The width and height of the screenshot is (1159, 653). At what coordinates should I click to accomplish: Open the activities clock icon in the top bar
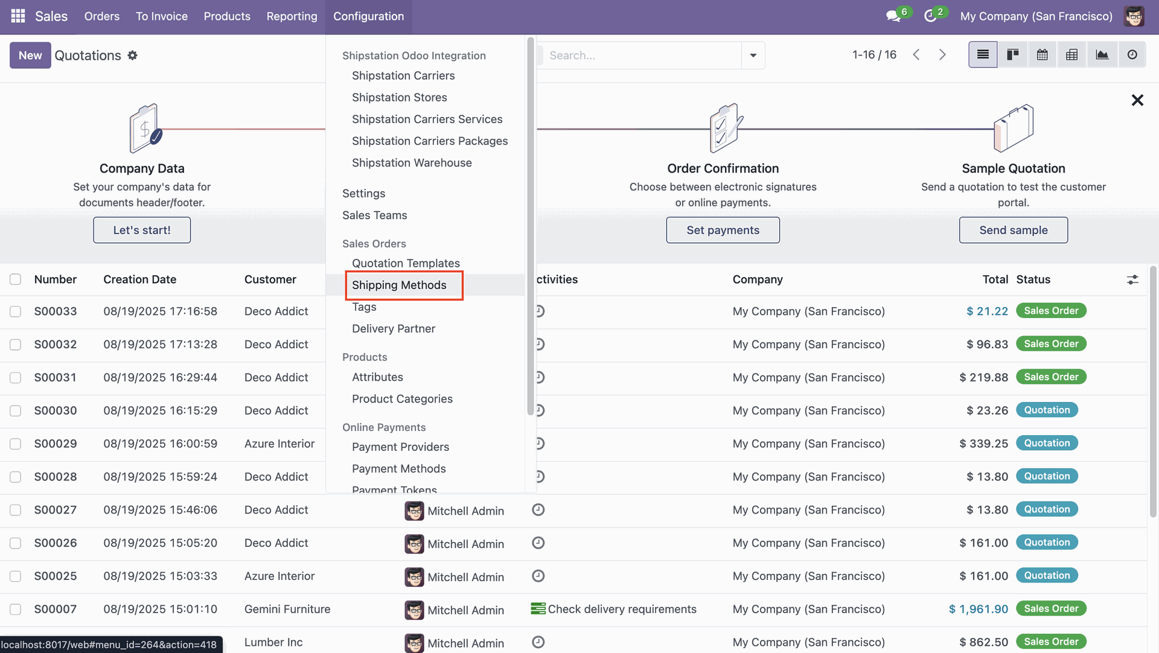point(930,16)
